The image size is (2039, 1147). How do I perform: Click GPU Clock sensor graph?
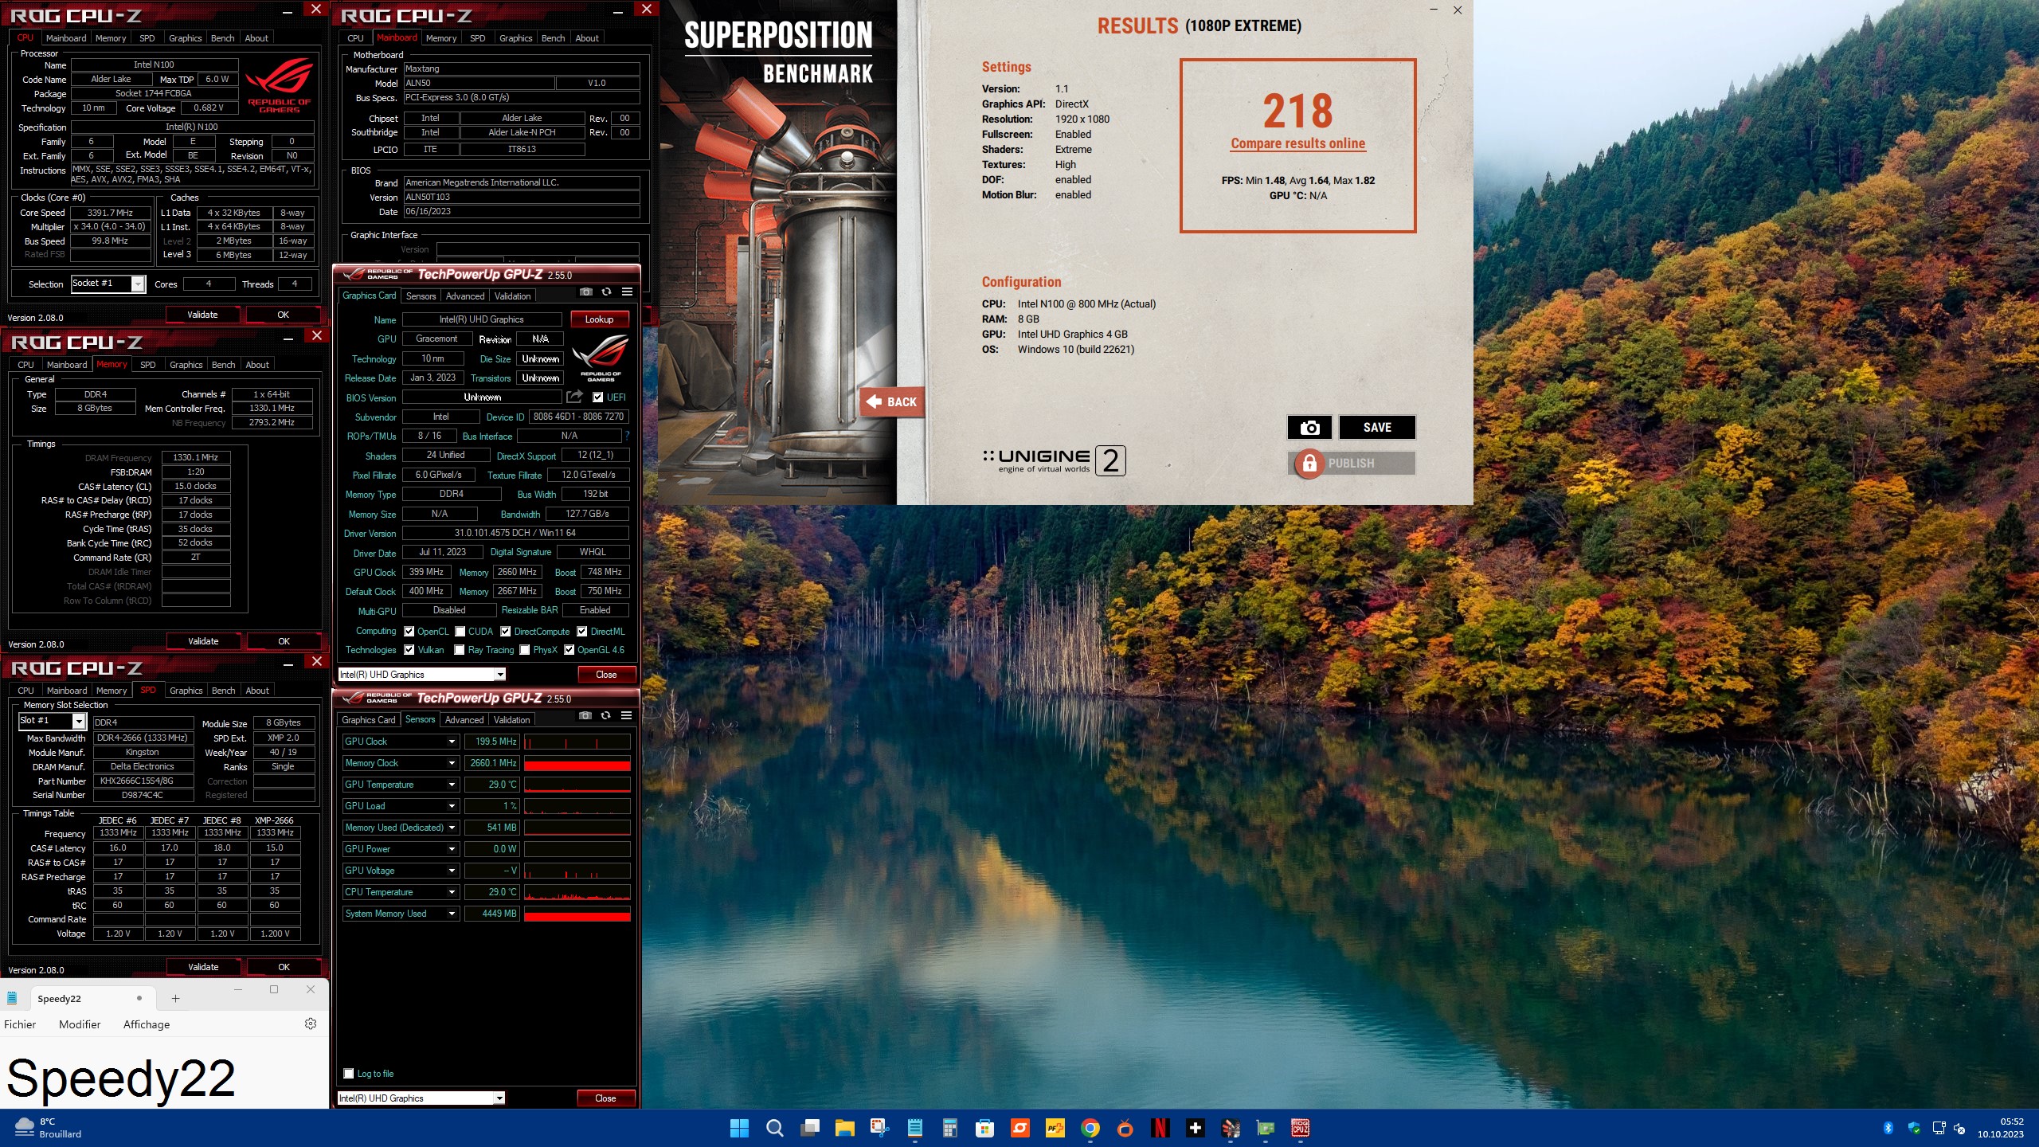(x=577, y=742)
